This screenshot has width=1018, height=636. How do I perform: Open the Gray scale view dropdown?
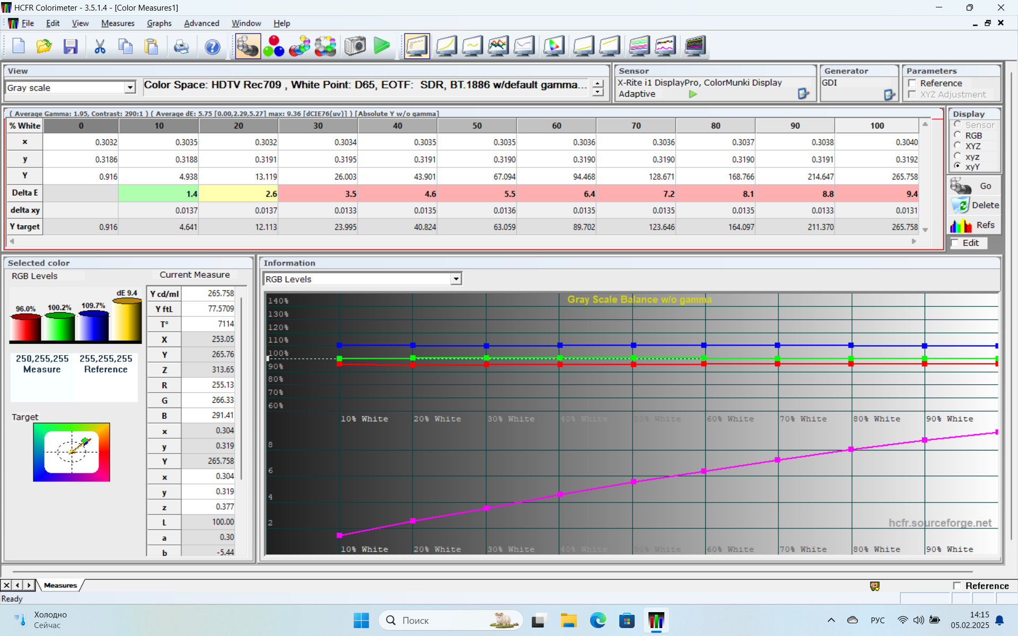[x=130, y=87]
